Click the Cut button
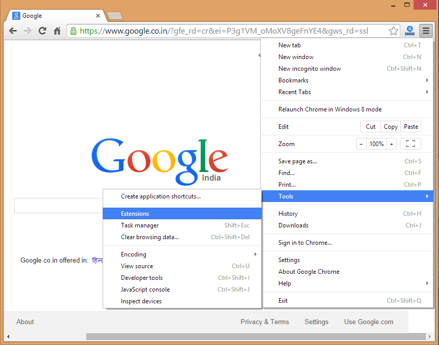This screenshot has height=345, width=439. point(370,127)
